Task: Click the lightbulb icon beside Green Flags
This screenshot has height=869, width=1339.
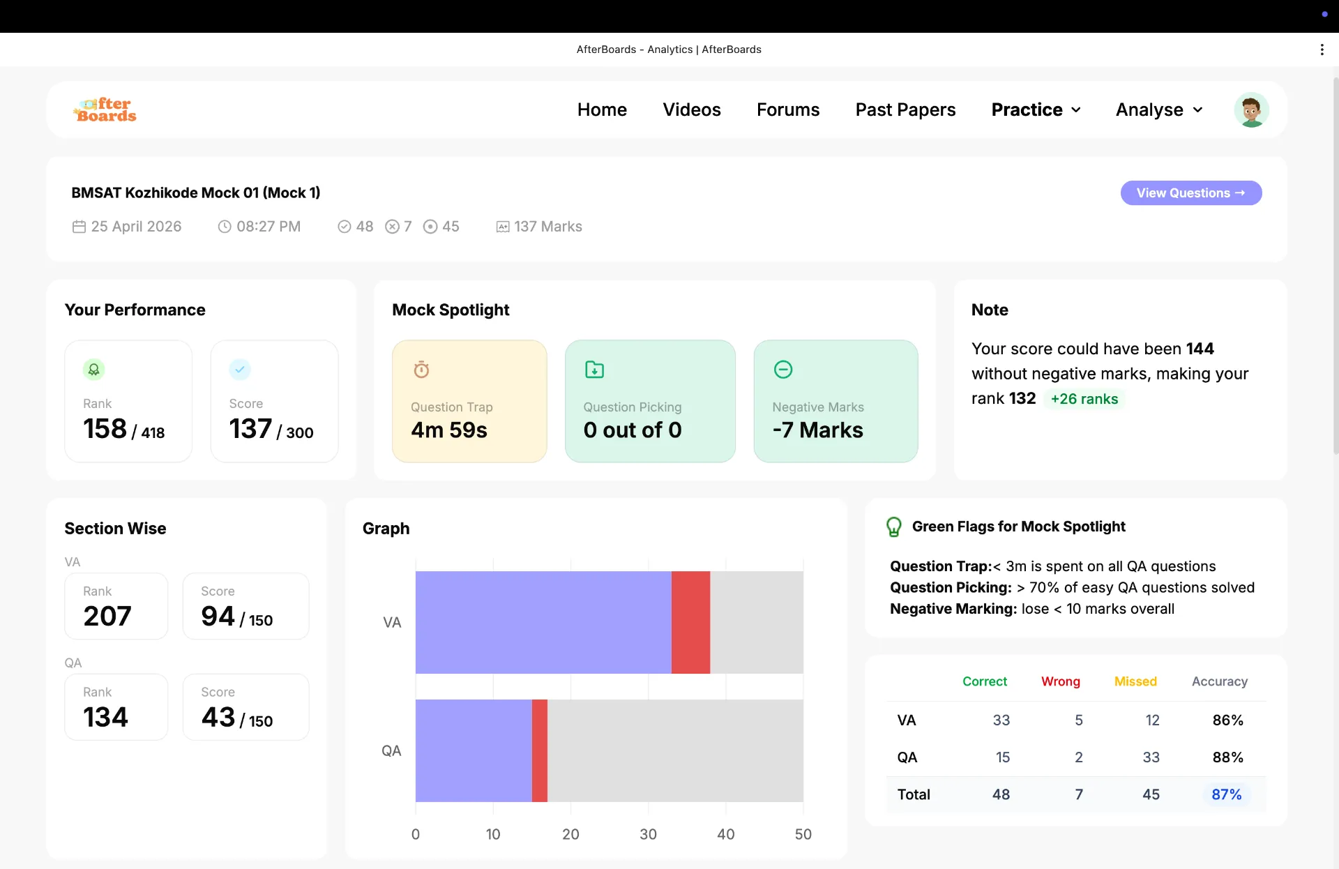Action: click(x=893, y=527)
